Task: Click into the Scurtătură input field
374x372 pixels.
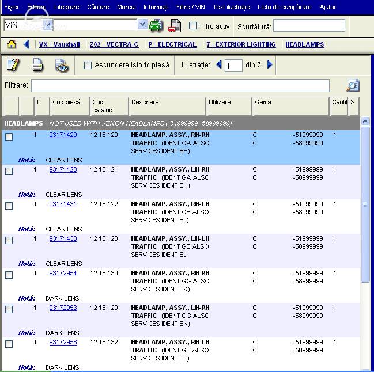Action: click(x=309, y=25)
